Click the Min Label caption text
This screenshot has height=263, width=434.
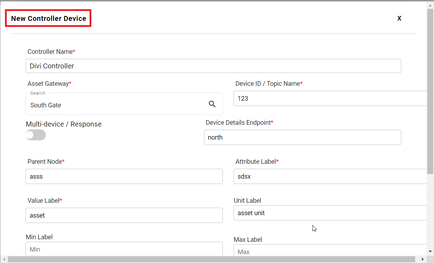pyautogui.click(x=39, y=237)
